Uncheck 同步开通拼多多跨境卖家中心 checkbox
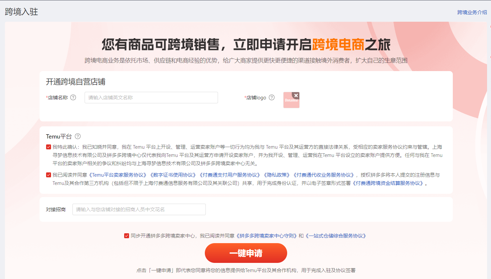This screenshot has width=491, height=279. pos(126,236)
